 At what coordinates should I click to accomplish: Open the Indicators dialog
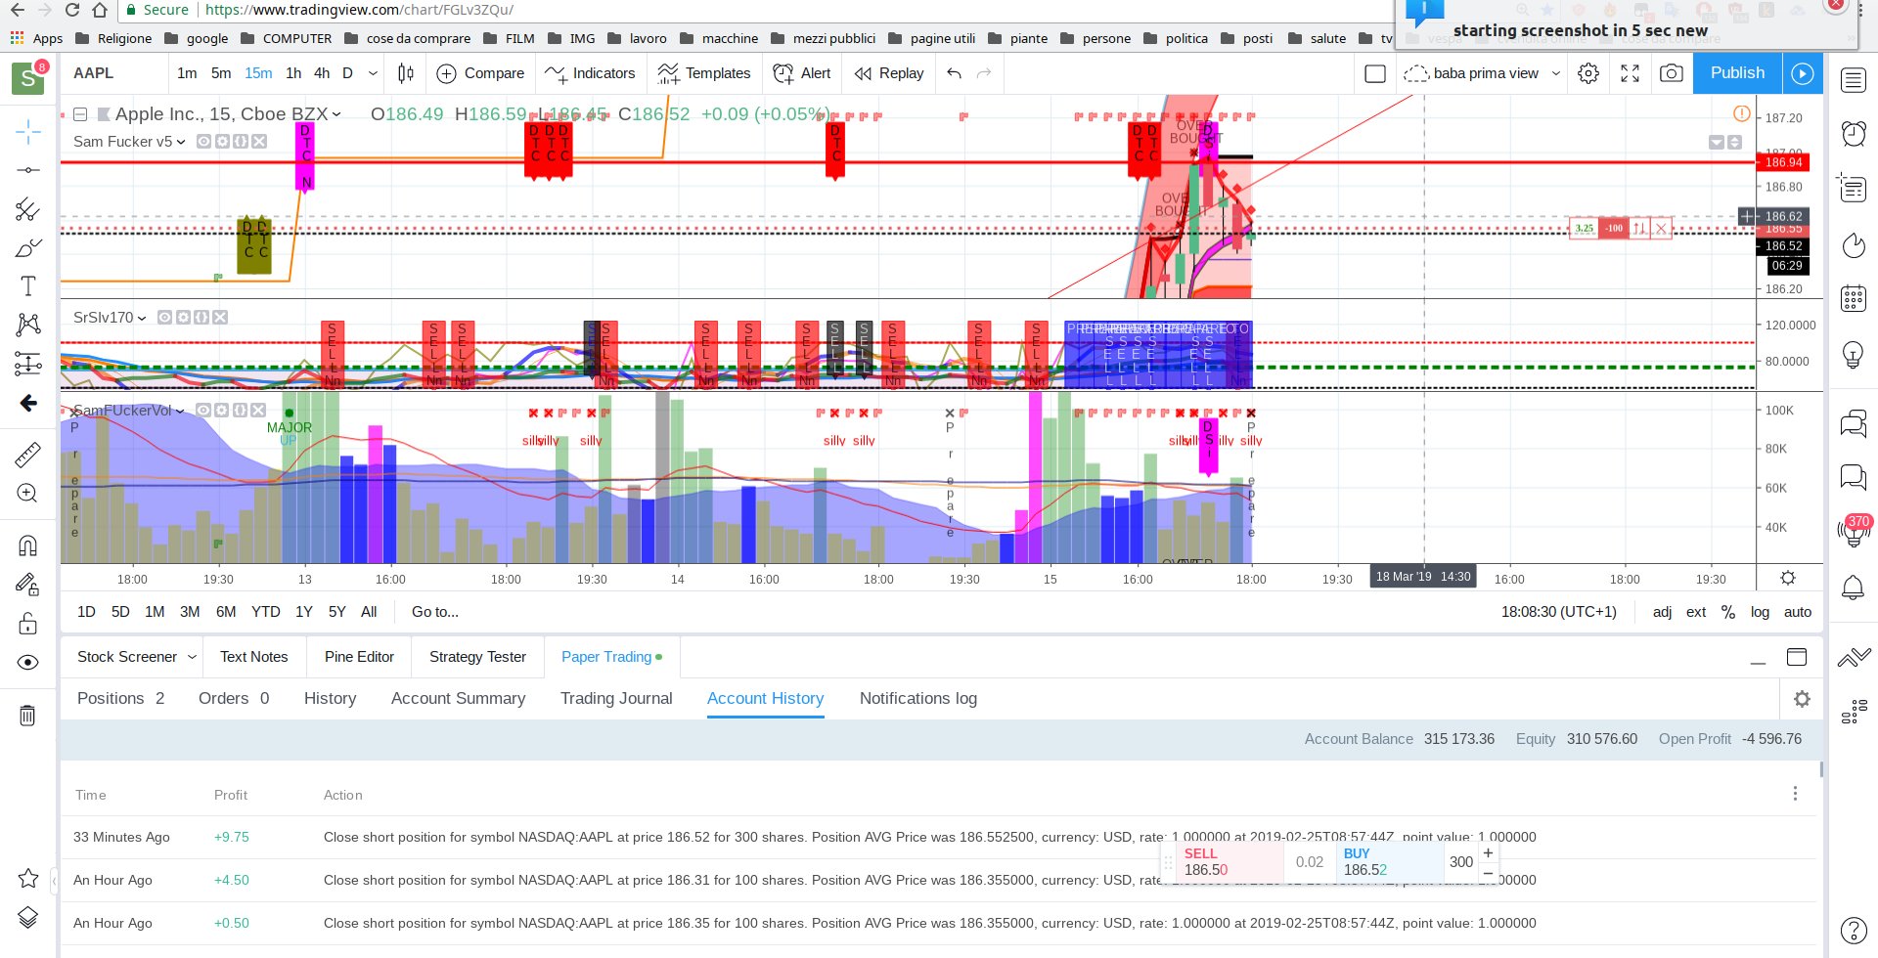(x=590, y=73)
